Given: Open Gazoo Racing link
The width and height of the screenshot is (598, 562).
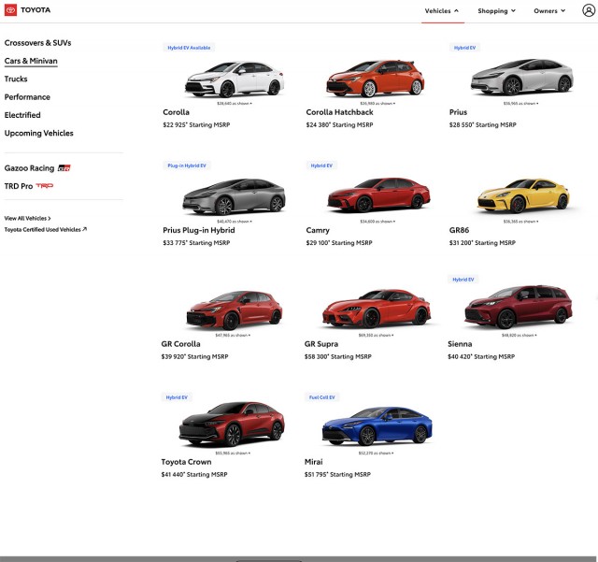Looking at the screenshot, I should click(29, 168).
